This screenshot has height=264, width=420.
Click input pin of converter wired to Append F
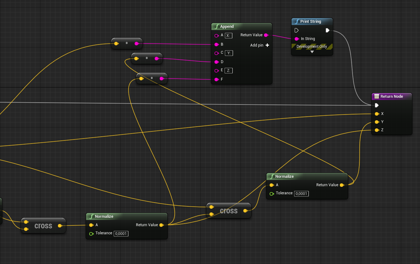coord(141,79)
